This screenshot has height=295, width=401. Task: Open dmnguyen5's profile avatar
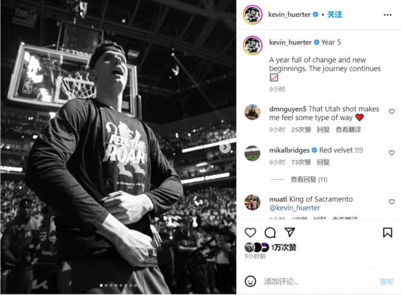coord(252,112)
